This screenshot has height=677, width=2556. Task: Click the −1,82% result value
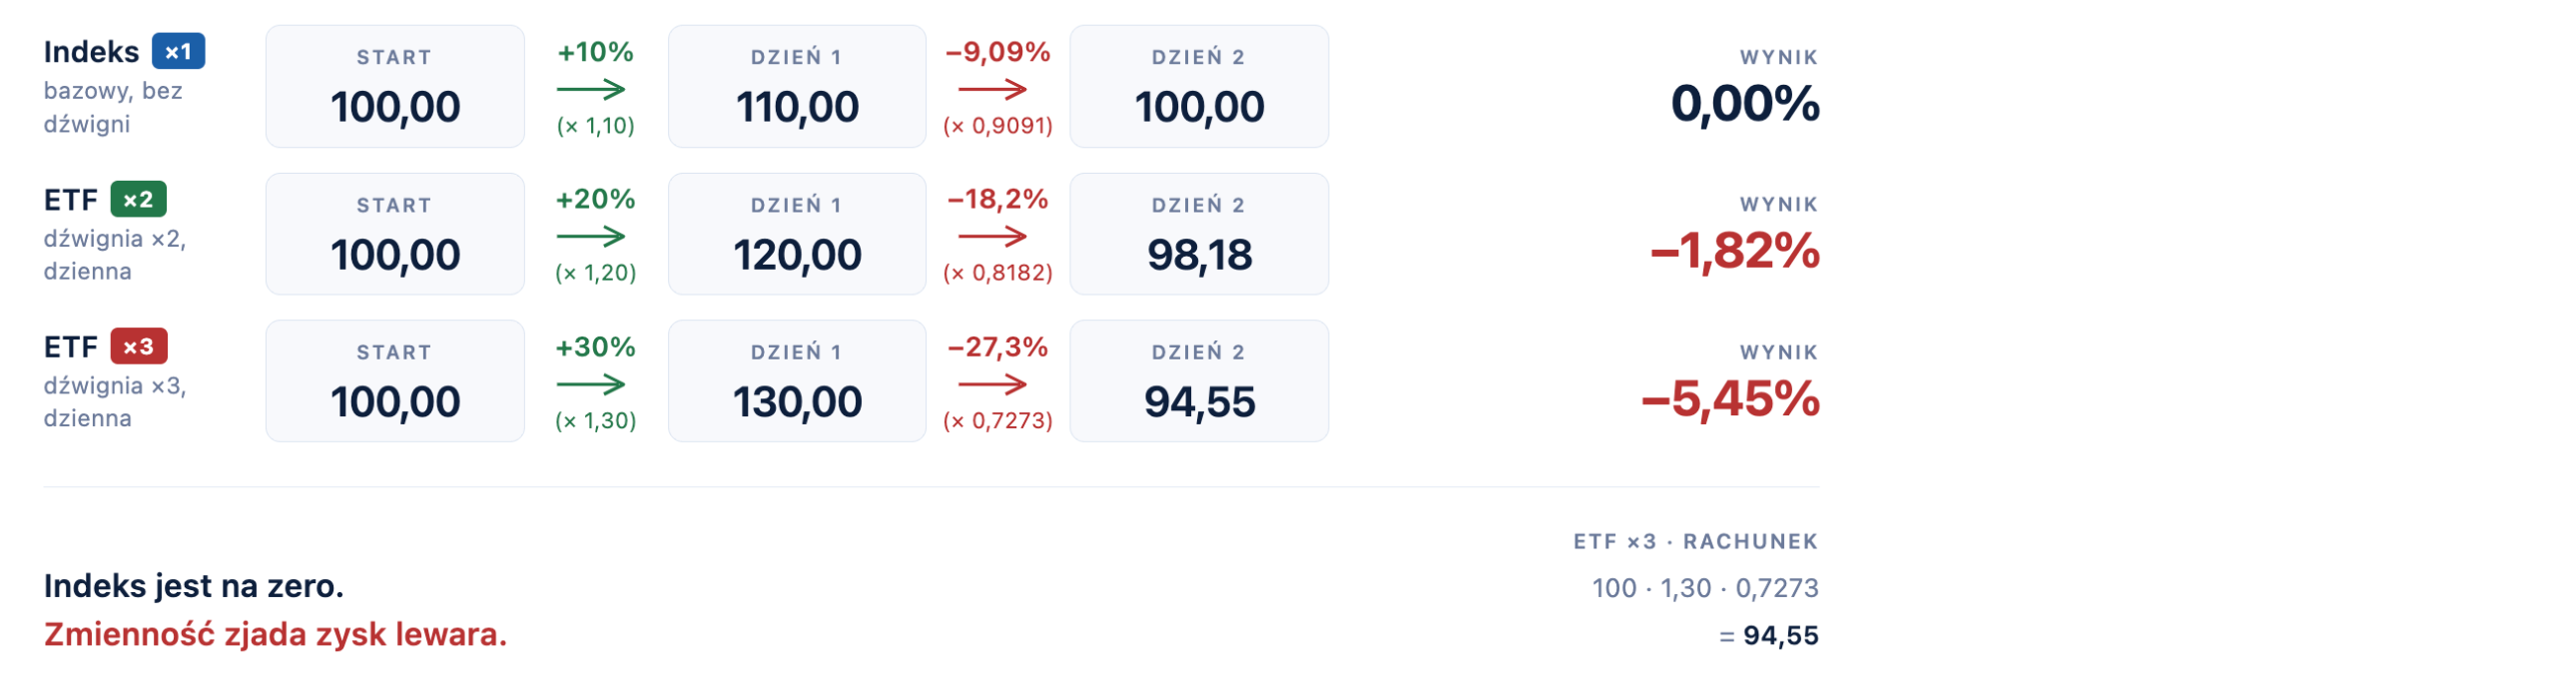point(1734,251)
